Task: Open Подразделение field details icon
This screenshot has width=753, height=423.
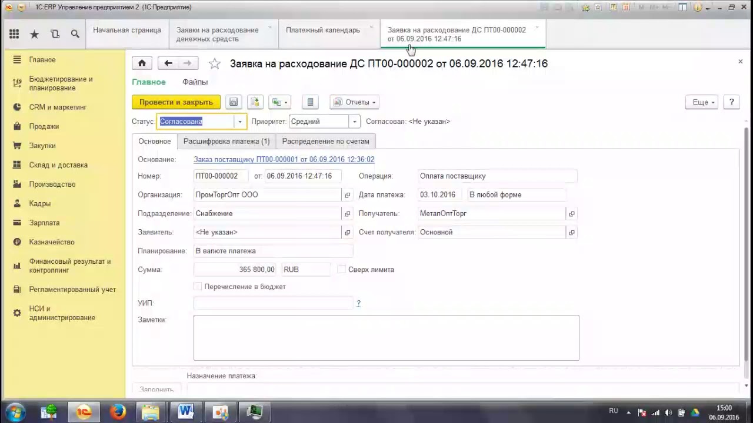Action: point(347,214)
